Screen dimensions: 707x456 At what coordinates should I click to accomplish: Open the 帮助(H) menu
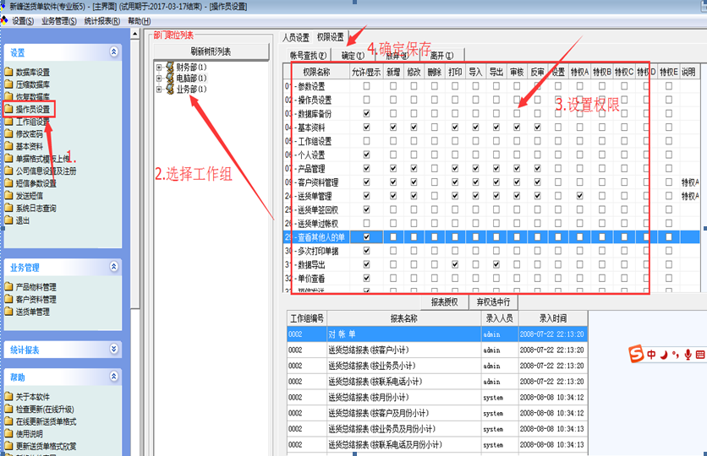click(x=140, y=21)
